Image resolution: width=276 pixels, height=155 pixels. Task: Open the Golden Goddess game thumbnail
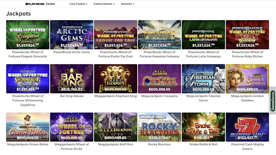tap(247, 78)
